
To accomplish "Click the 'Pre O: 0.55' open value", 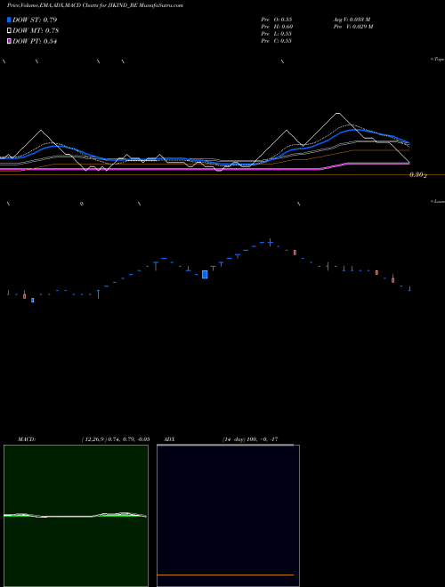I will (277, 20).
